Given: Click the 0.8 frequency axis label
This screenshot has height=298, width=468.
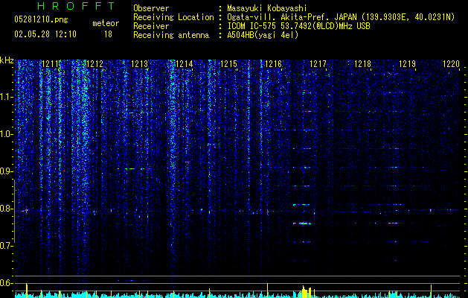Looking at the screenshot, I should 7,209.
